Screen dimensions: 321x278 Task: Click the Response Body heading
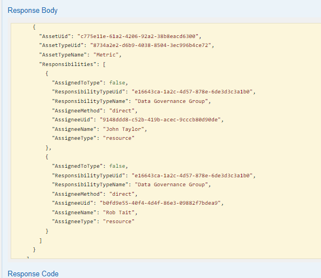click(32, 11)
